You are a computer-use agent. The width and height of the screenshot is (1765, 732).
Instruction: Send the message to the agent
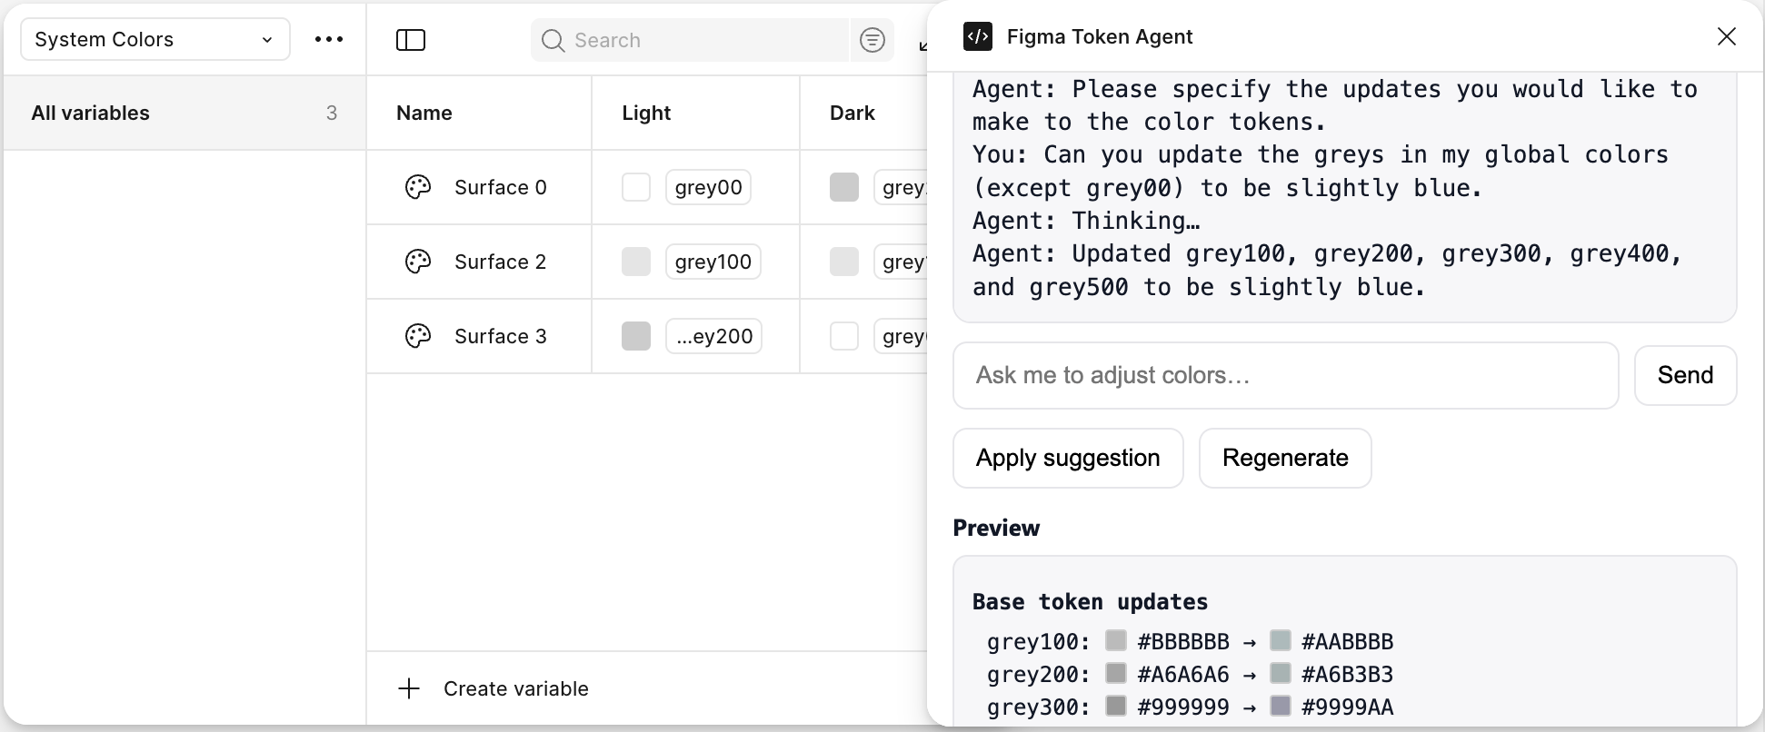pos(1684,375)
